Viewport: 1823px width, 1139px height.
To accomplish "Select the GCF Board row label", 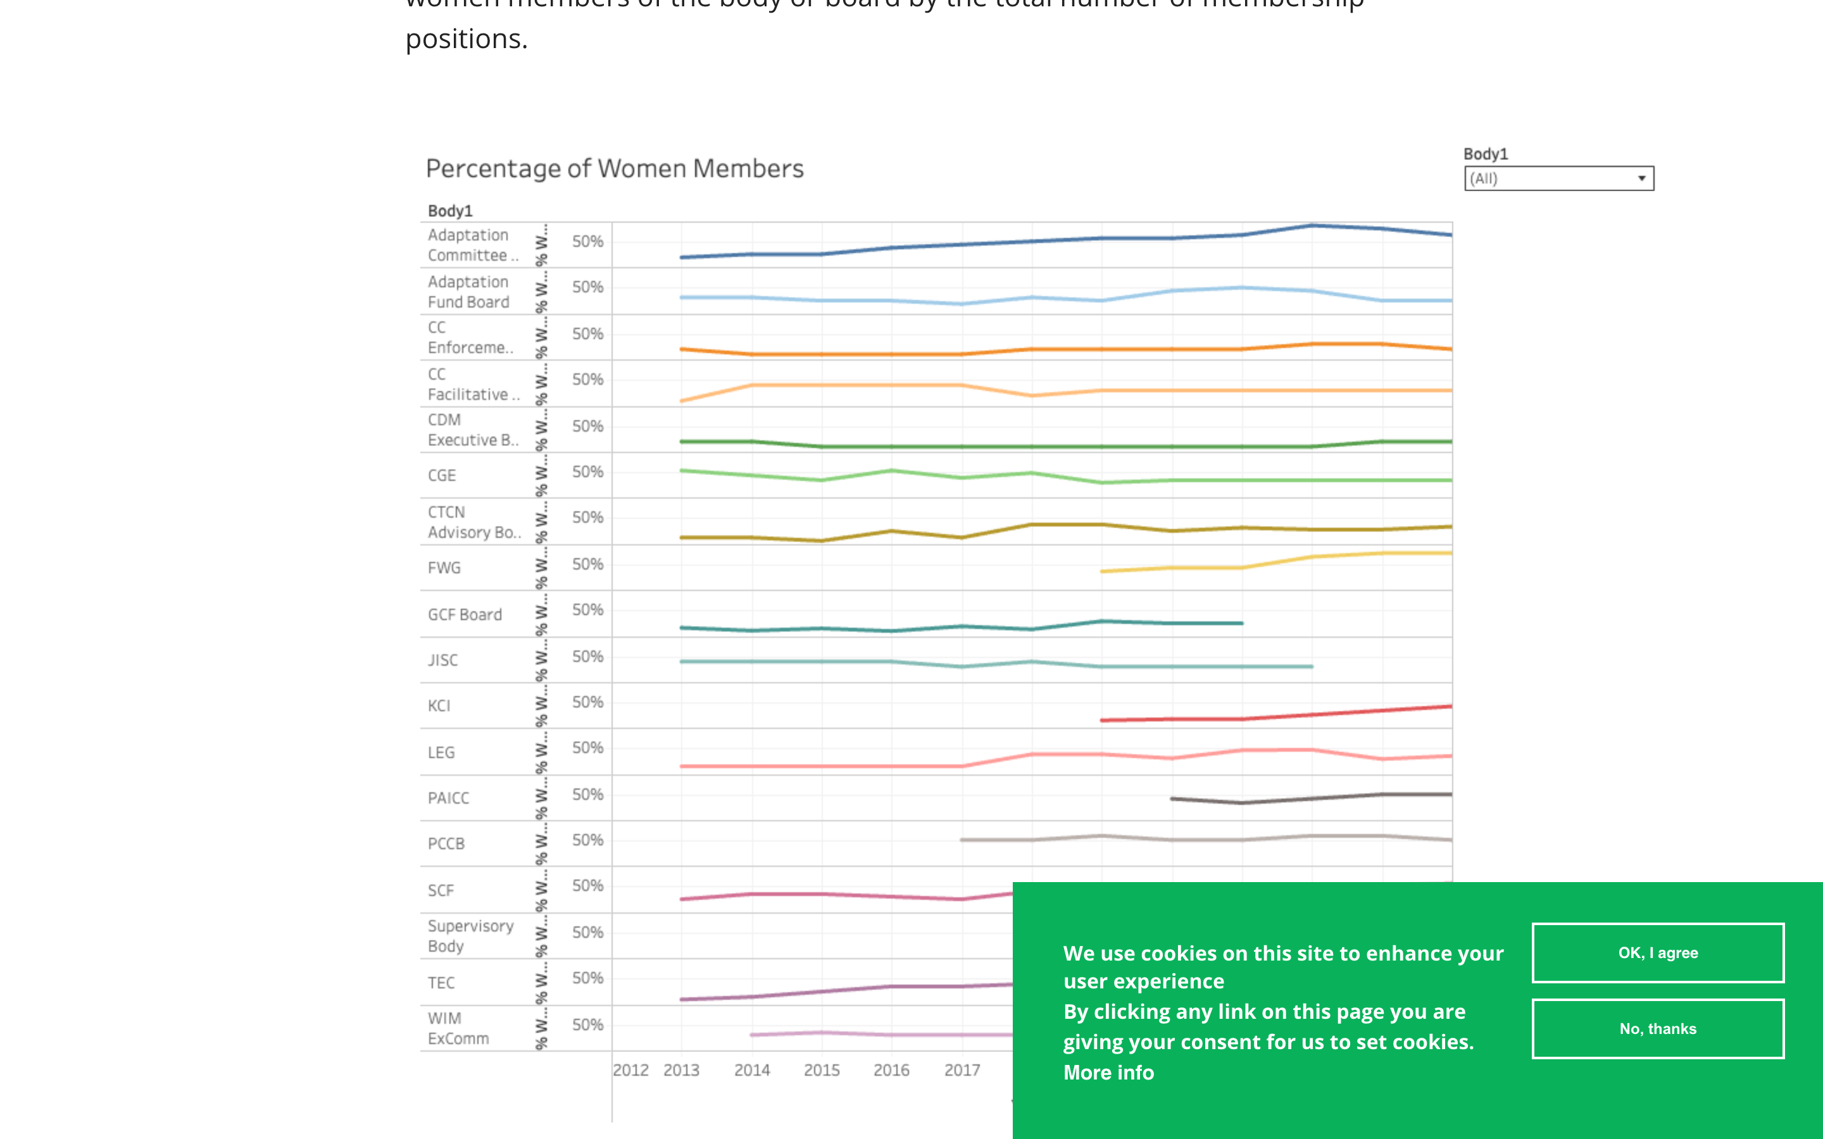I will 464,614.
